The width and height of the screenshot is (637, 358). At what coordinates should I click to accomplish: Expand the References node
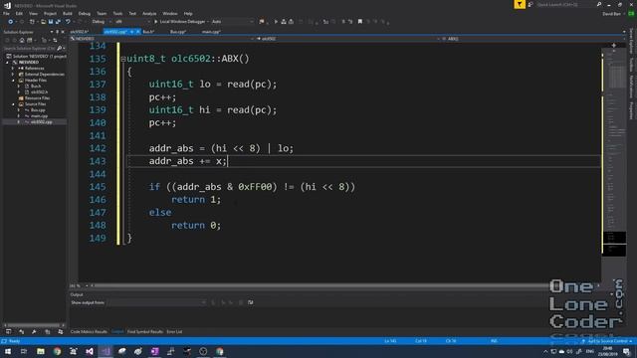(13, 69)
